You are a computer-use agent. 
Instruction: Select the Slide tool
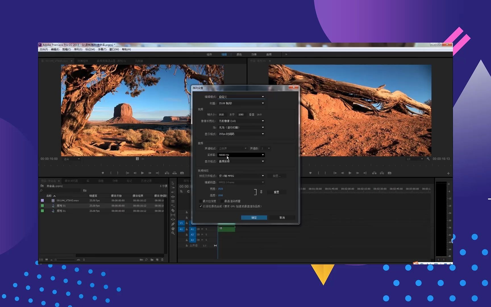pyautogui.click(x=173, y=219)
